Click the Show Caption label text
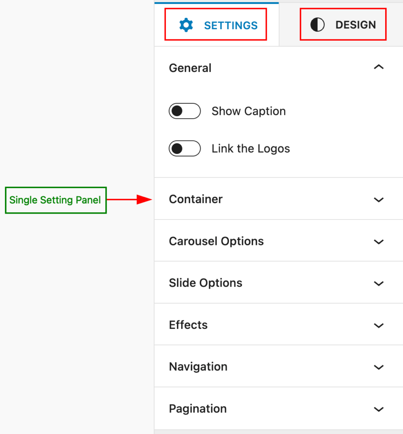The width and height of the screenshot is (403, 434). [248, 111]
